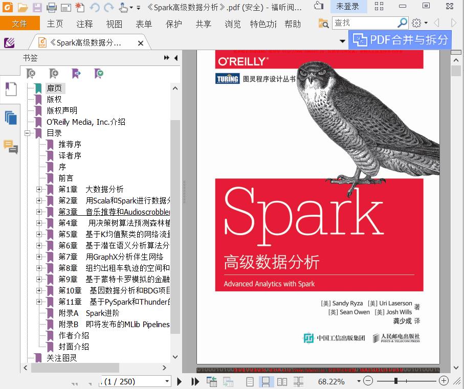Screen dimensions: 464x389
Task: Undo the last action
Action: (95, 7)
